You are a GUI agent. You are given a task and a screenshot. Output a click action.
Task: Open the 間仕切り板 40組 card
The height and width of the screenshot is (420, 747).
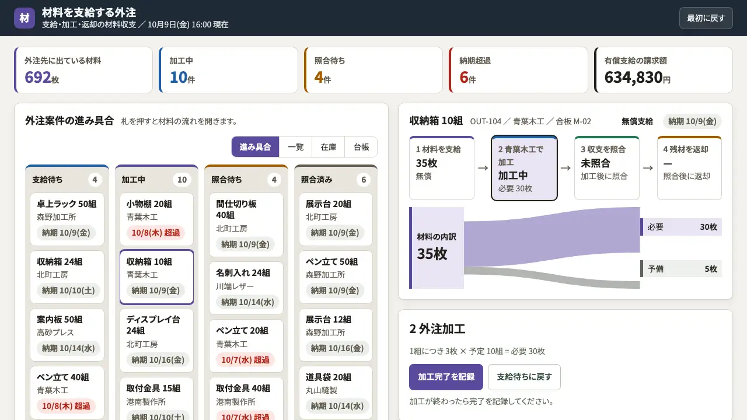coord(246,225)
